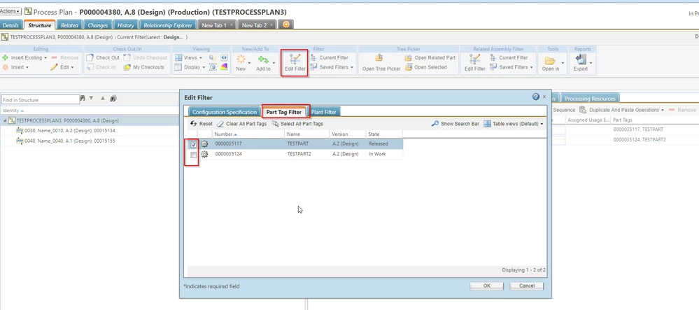Uncheck the checkbox for 0000035117
Viewport: 699px width, 310px height.
pyautogui.click(x=194, y=145)
